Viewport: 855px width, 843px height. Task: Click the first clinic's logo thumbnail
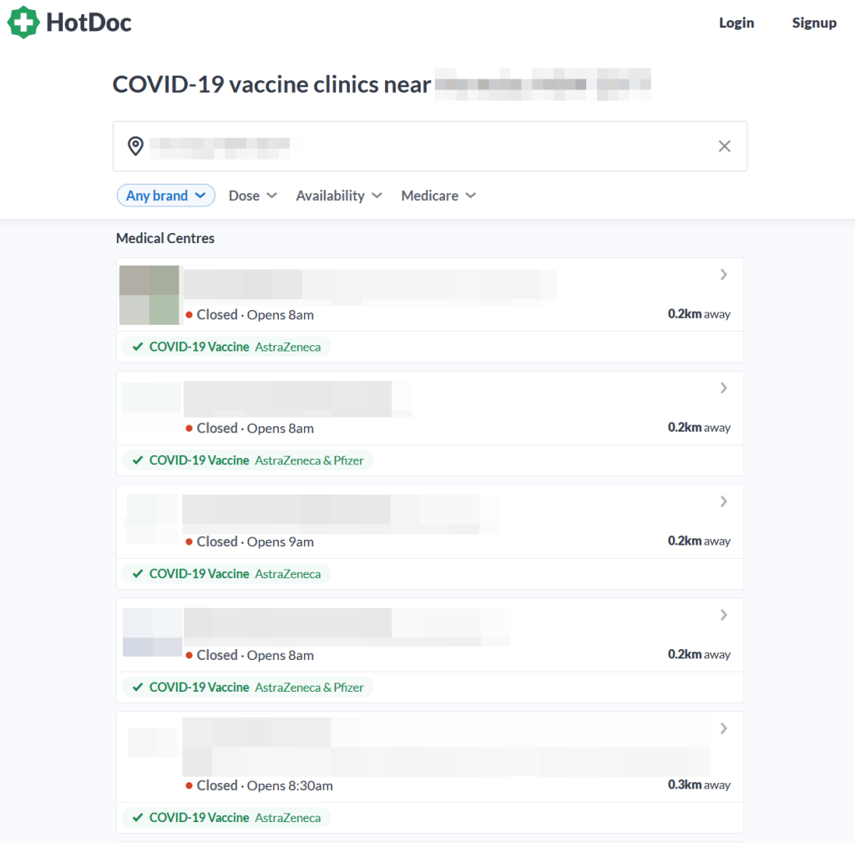[x=149, y=295]
